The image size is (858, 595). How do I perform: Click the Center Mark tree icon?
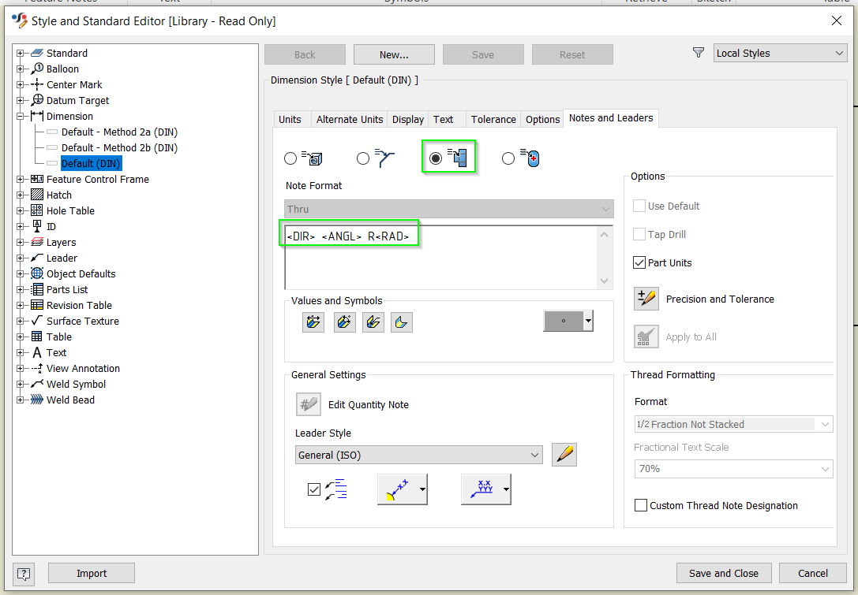(36, 84)
